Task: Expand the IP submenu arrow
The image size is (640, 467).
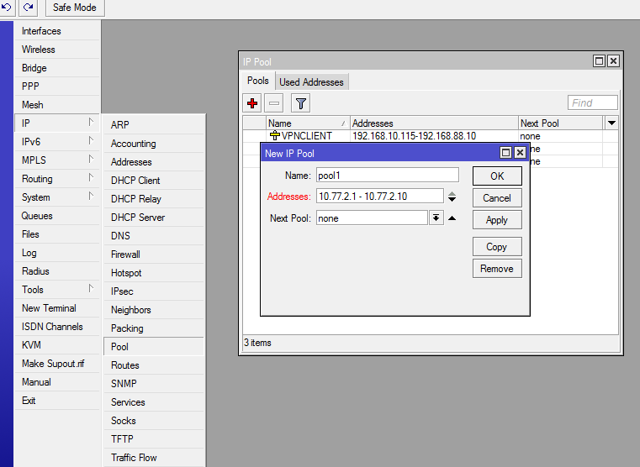Action: [x=91, y=123]
